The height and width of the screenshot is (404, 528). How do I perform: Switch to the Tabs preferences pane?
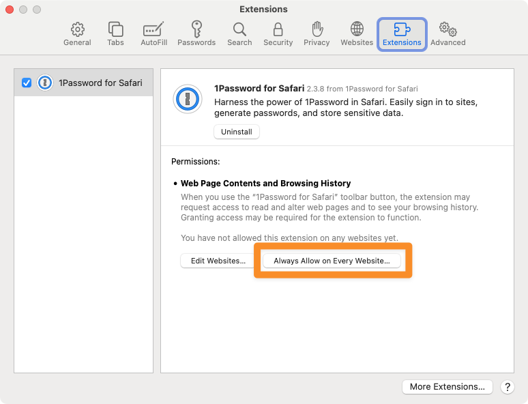tap(115, 33)
